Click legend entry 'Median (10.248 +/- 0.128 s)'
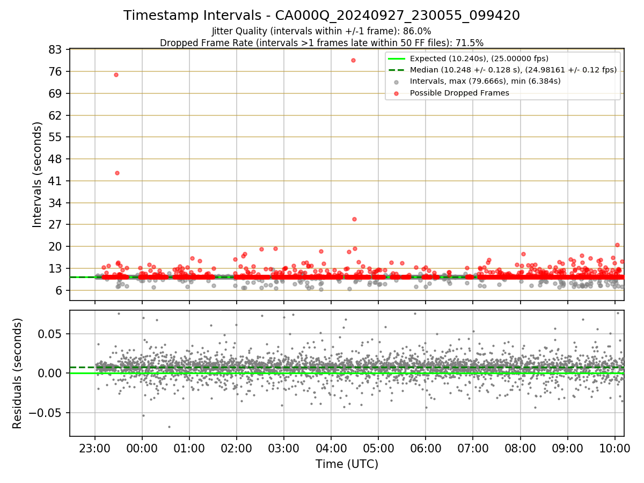 pos(513,70)
